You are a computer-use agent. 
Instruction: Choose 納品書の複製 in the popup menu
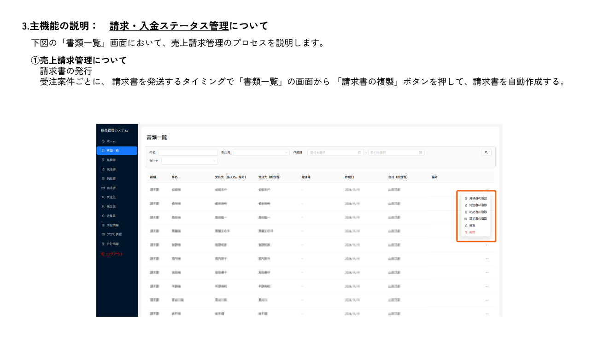coord(476,212)
